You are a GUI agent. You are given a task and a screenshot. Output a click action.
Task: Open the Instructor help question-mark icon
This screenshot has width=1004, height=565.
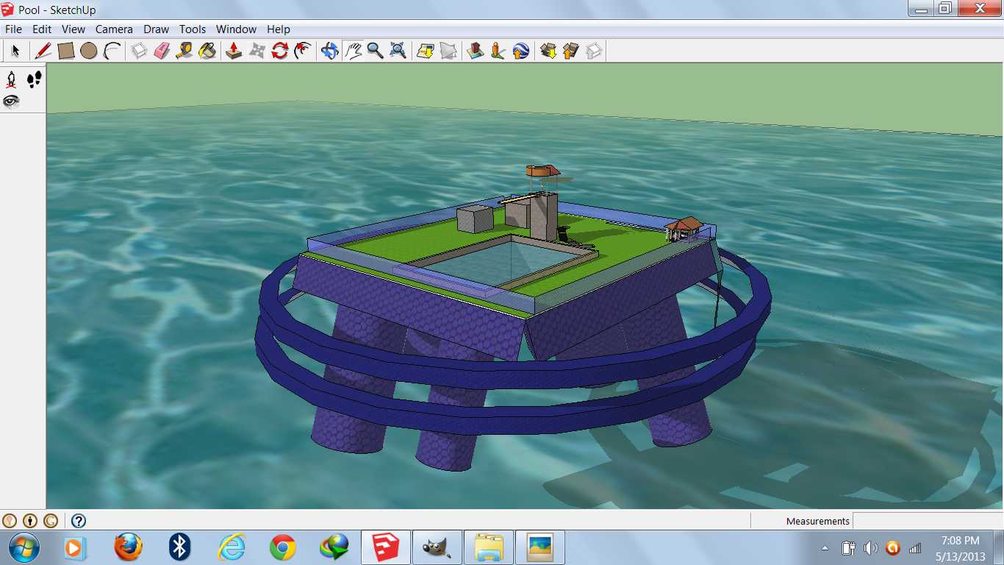(x=79, y=521)
